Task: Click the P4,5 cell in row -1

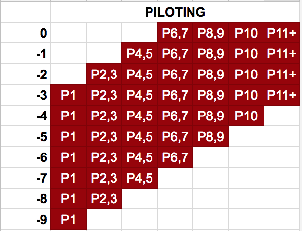Action: tap(140, 54)
